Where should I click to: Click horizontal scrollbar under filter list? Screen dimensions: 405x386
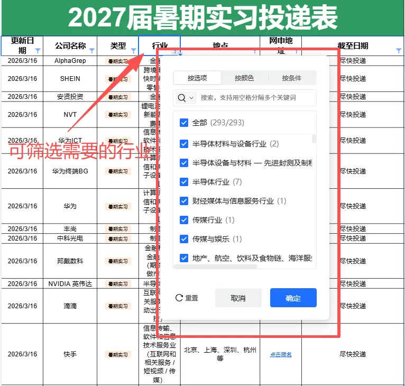pyautogui.click(x=216, y=266)
